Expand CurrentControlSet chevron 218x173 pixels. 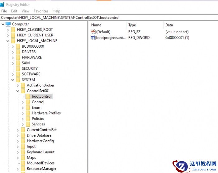(18, 130)
